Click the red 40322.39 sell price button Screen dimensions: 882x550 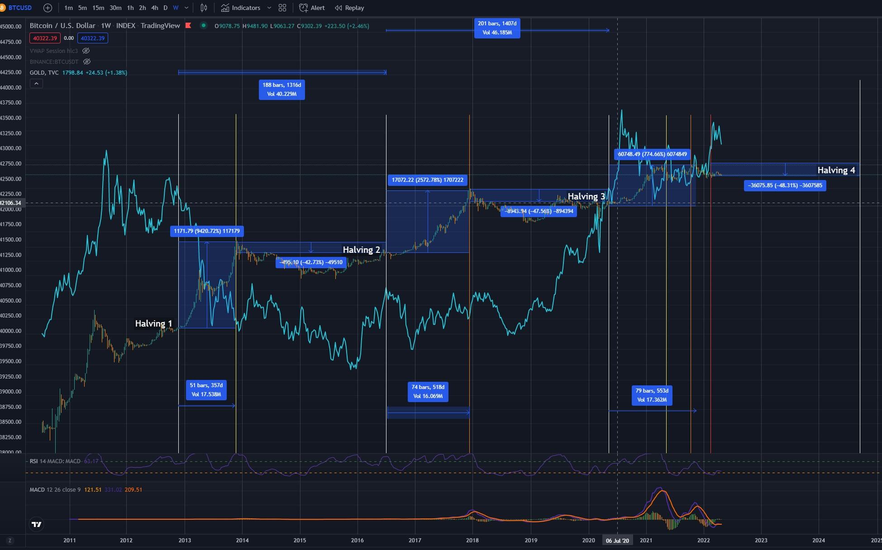(x=45, y=38)
